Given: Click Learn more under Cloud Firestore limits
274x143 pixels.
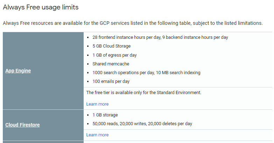Looking at the screenshot, I should coord(97,135).
